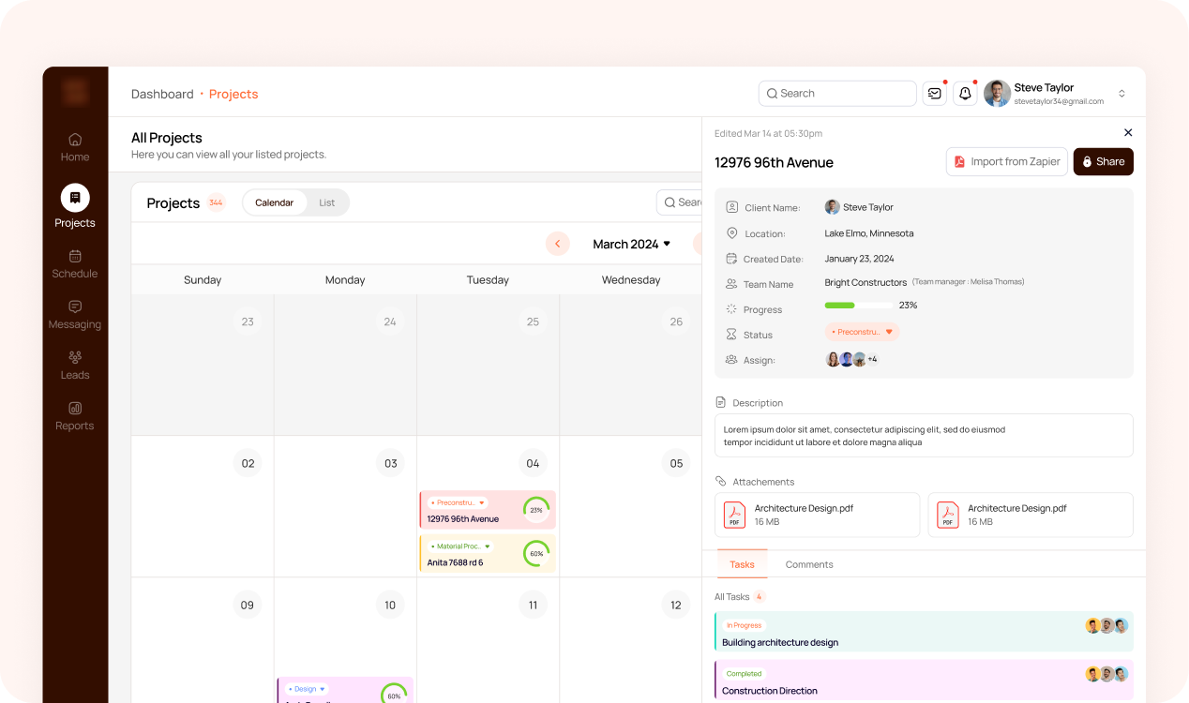This screenshot has width=1189, height=703.
Task: Click the 60% progress ring on Anita card
Action: [x=536, y=553]
